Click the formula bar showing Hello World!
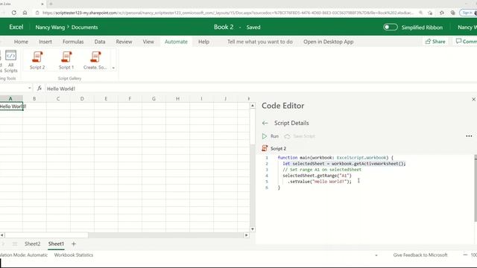The height and width of the screenshot is (268, 477). tap(260, 89)
